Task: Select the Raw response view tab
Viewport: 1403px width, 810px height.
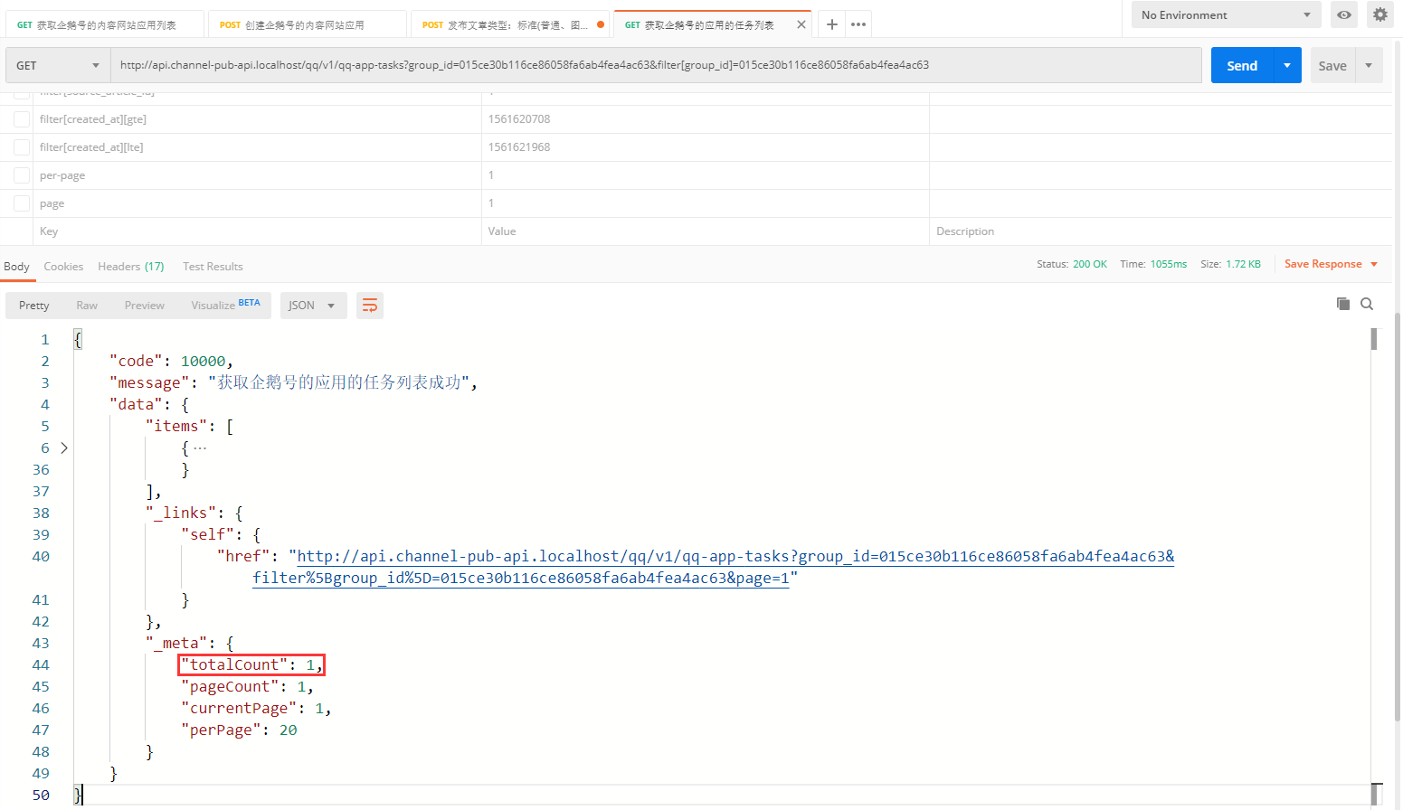Action: (x=87, y=306)
